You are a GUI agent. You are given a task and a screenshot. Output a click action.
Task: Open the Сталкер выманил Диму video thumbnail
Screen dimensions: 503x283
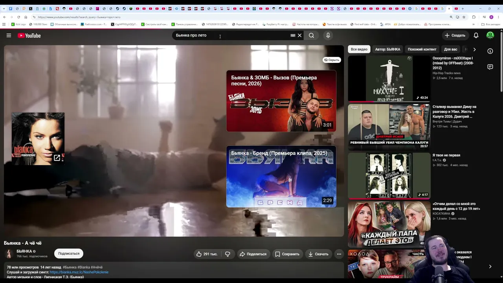coord(389,127)
